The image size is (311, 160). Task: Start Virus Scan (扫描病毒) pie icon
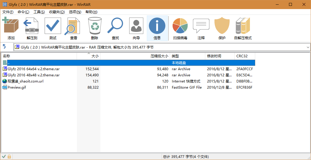click(x=180, y=26)
